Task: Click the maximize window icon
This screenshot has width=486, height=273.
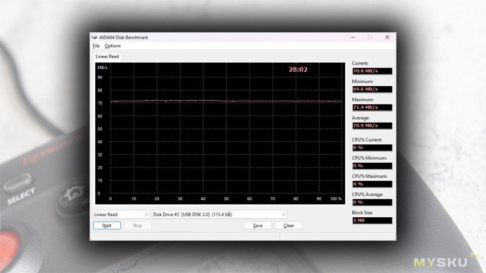Action: click(370, 37)
